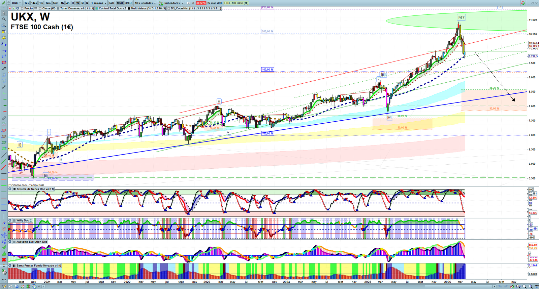539x289 pixels.
Task: Toggle the DS_CotasHist indicator checkbox
Action: tap(169, 8)
